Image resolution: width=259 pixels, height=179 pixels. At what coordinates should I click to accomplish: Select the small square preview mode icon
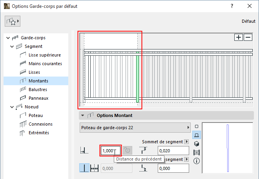point(197,126)
